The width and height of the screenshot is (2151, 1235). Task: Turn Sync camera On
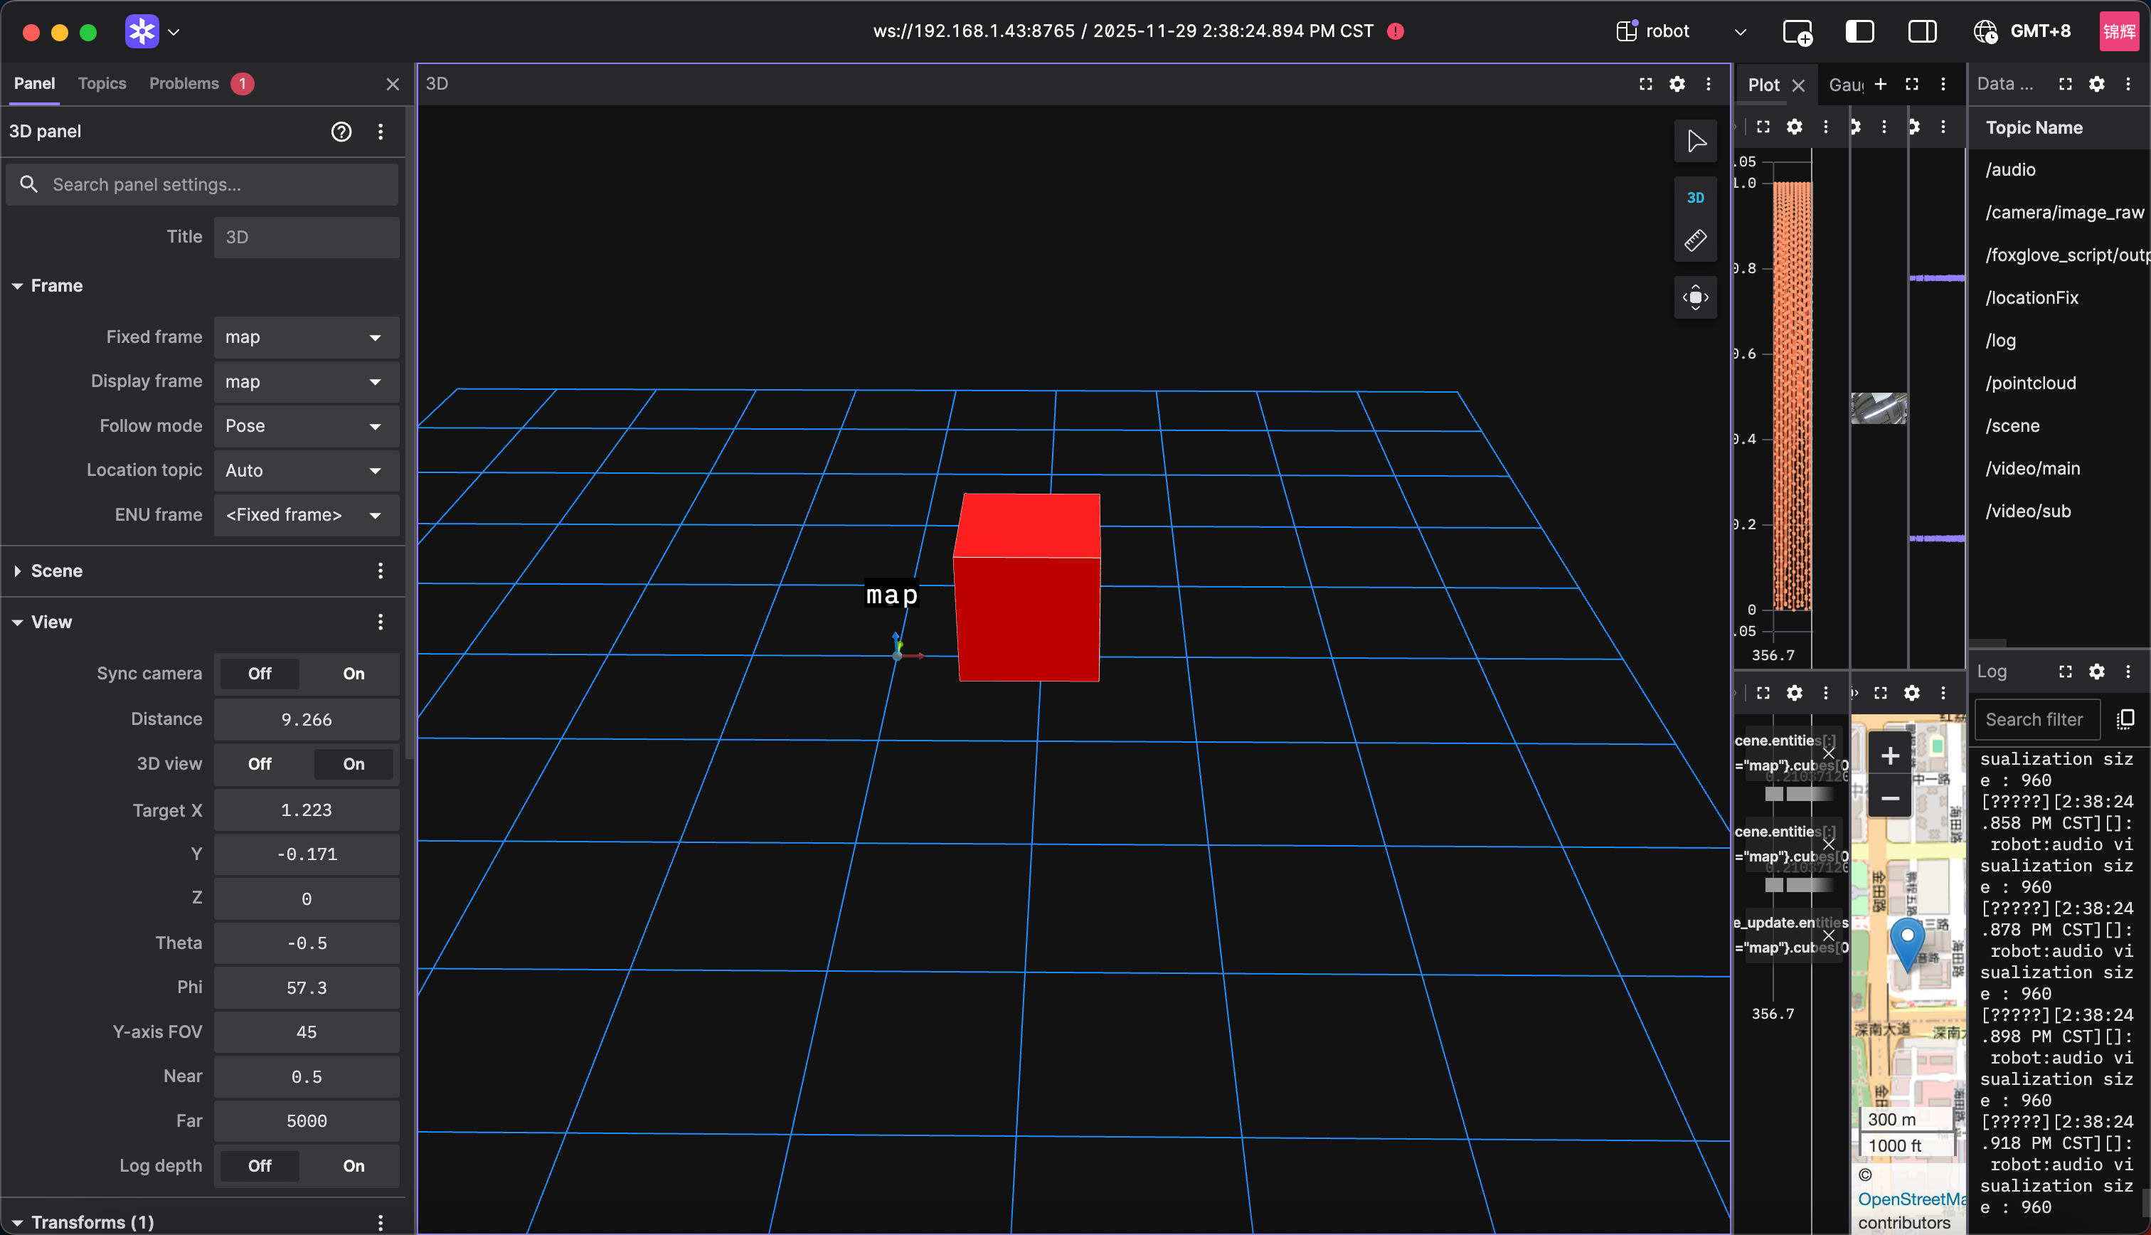click(x=354, y=674)
